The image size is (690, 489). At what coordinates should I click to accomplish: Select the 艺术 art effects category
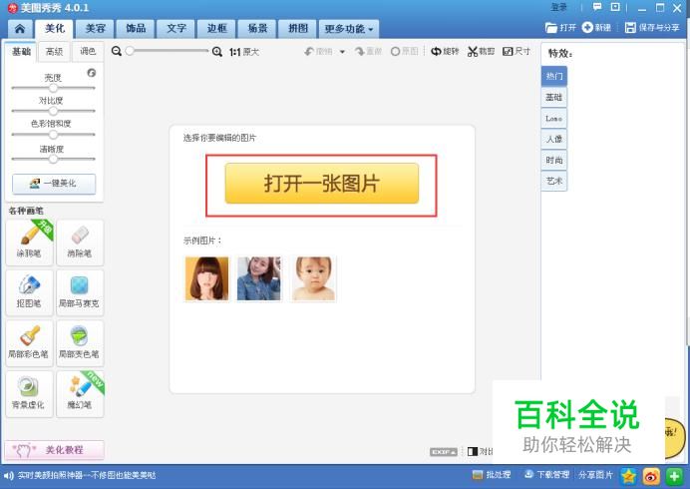point(554,181)
